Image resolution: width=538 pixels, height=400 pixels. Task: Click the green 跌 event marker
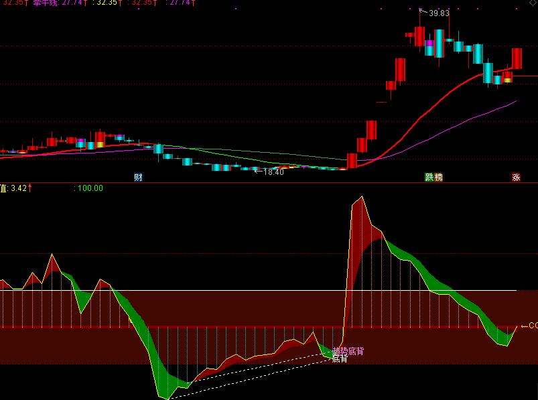(x=429, y=178)
